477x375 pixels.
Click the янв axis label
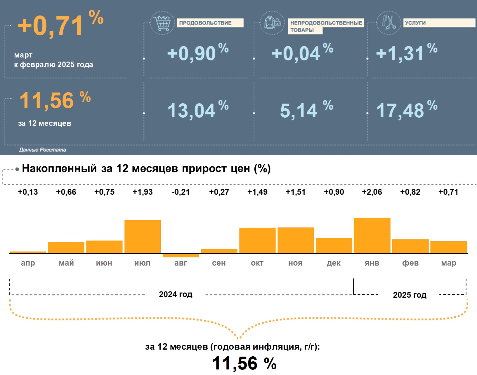click(x=372, y=263)
